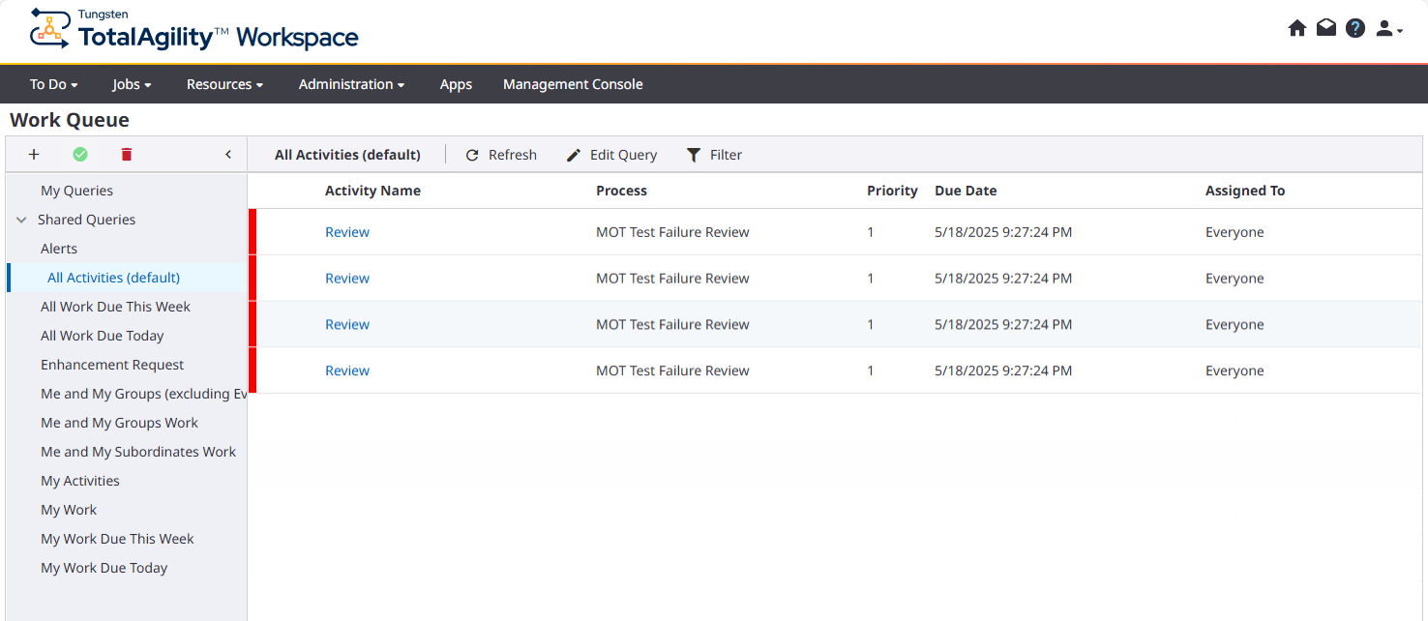Image resolution: width=1428 pixels, height=621 pixels.
Task: Select the My Work Due Today query
Action: 104,568
